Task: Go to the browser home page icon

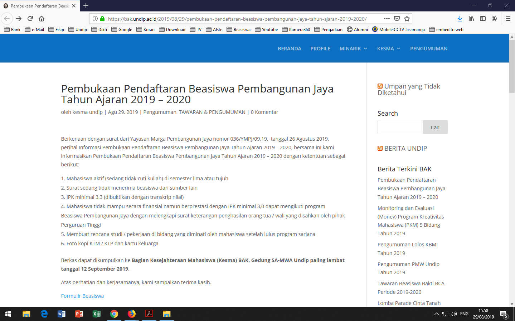Action: click(42, 19)
